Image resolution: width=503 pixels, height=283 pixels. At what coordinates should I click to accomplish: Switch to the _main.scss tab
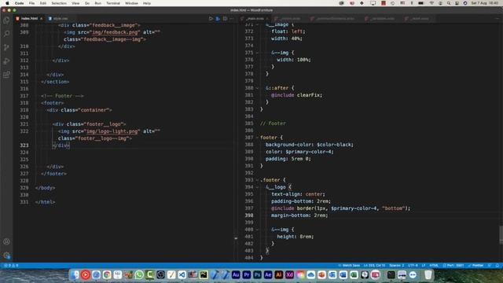coord(255,19)
